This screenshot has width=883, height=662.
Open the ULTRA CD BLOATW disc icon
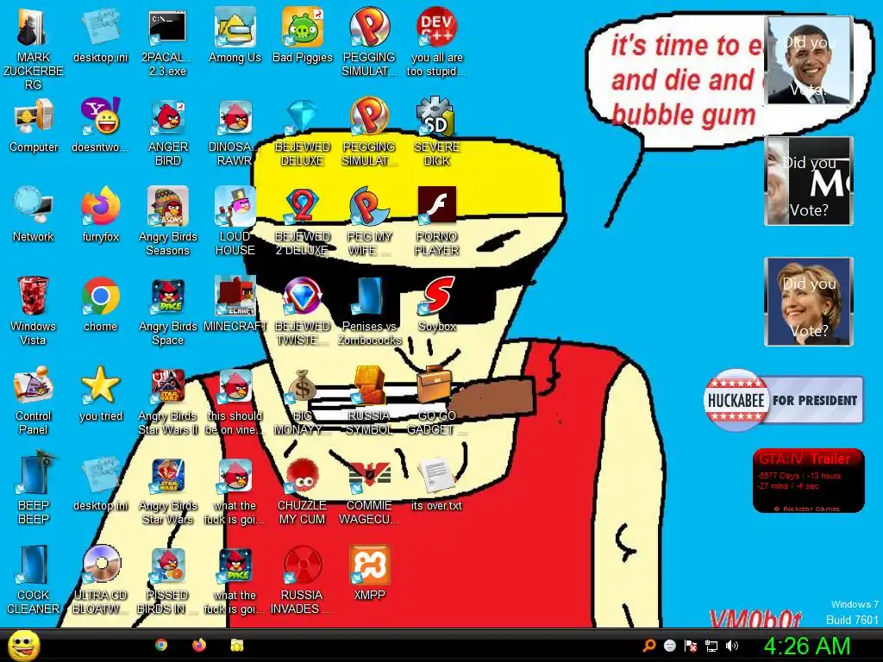point(100,565)
